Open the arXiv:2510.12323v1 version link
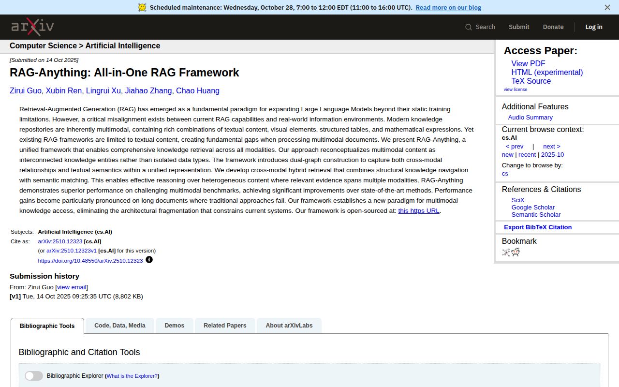Screen dimensions: 619x387 (x=72, y=251)
